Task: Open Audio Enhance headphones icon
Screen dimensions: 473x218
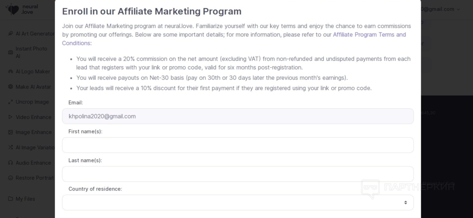Action: point(10,163)
